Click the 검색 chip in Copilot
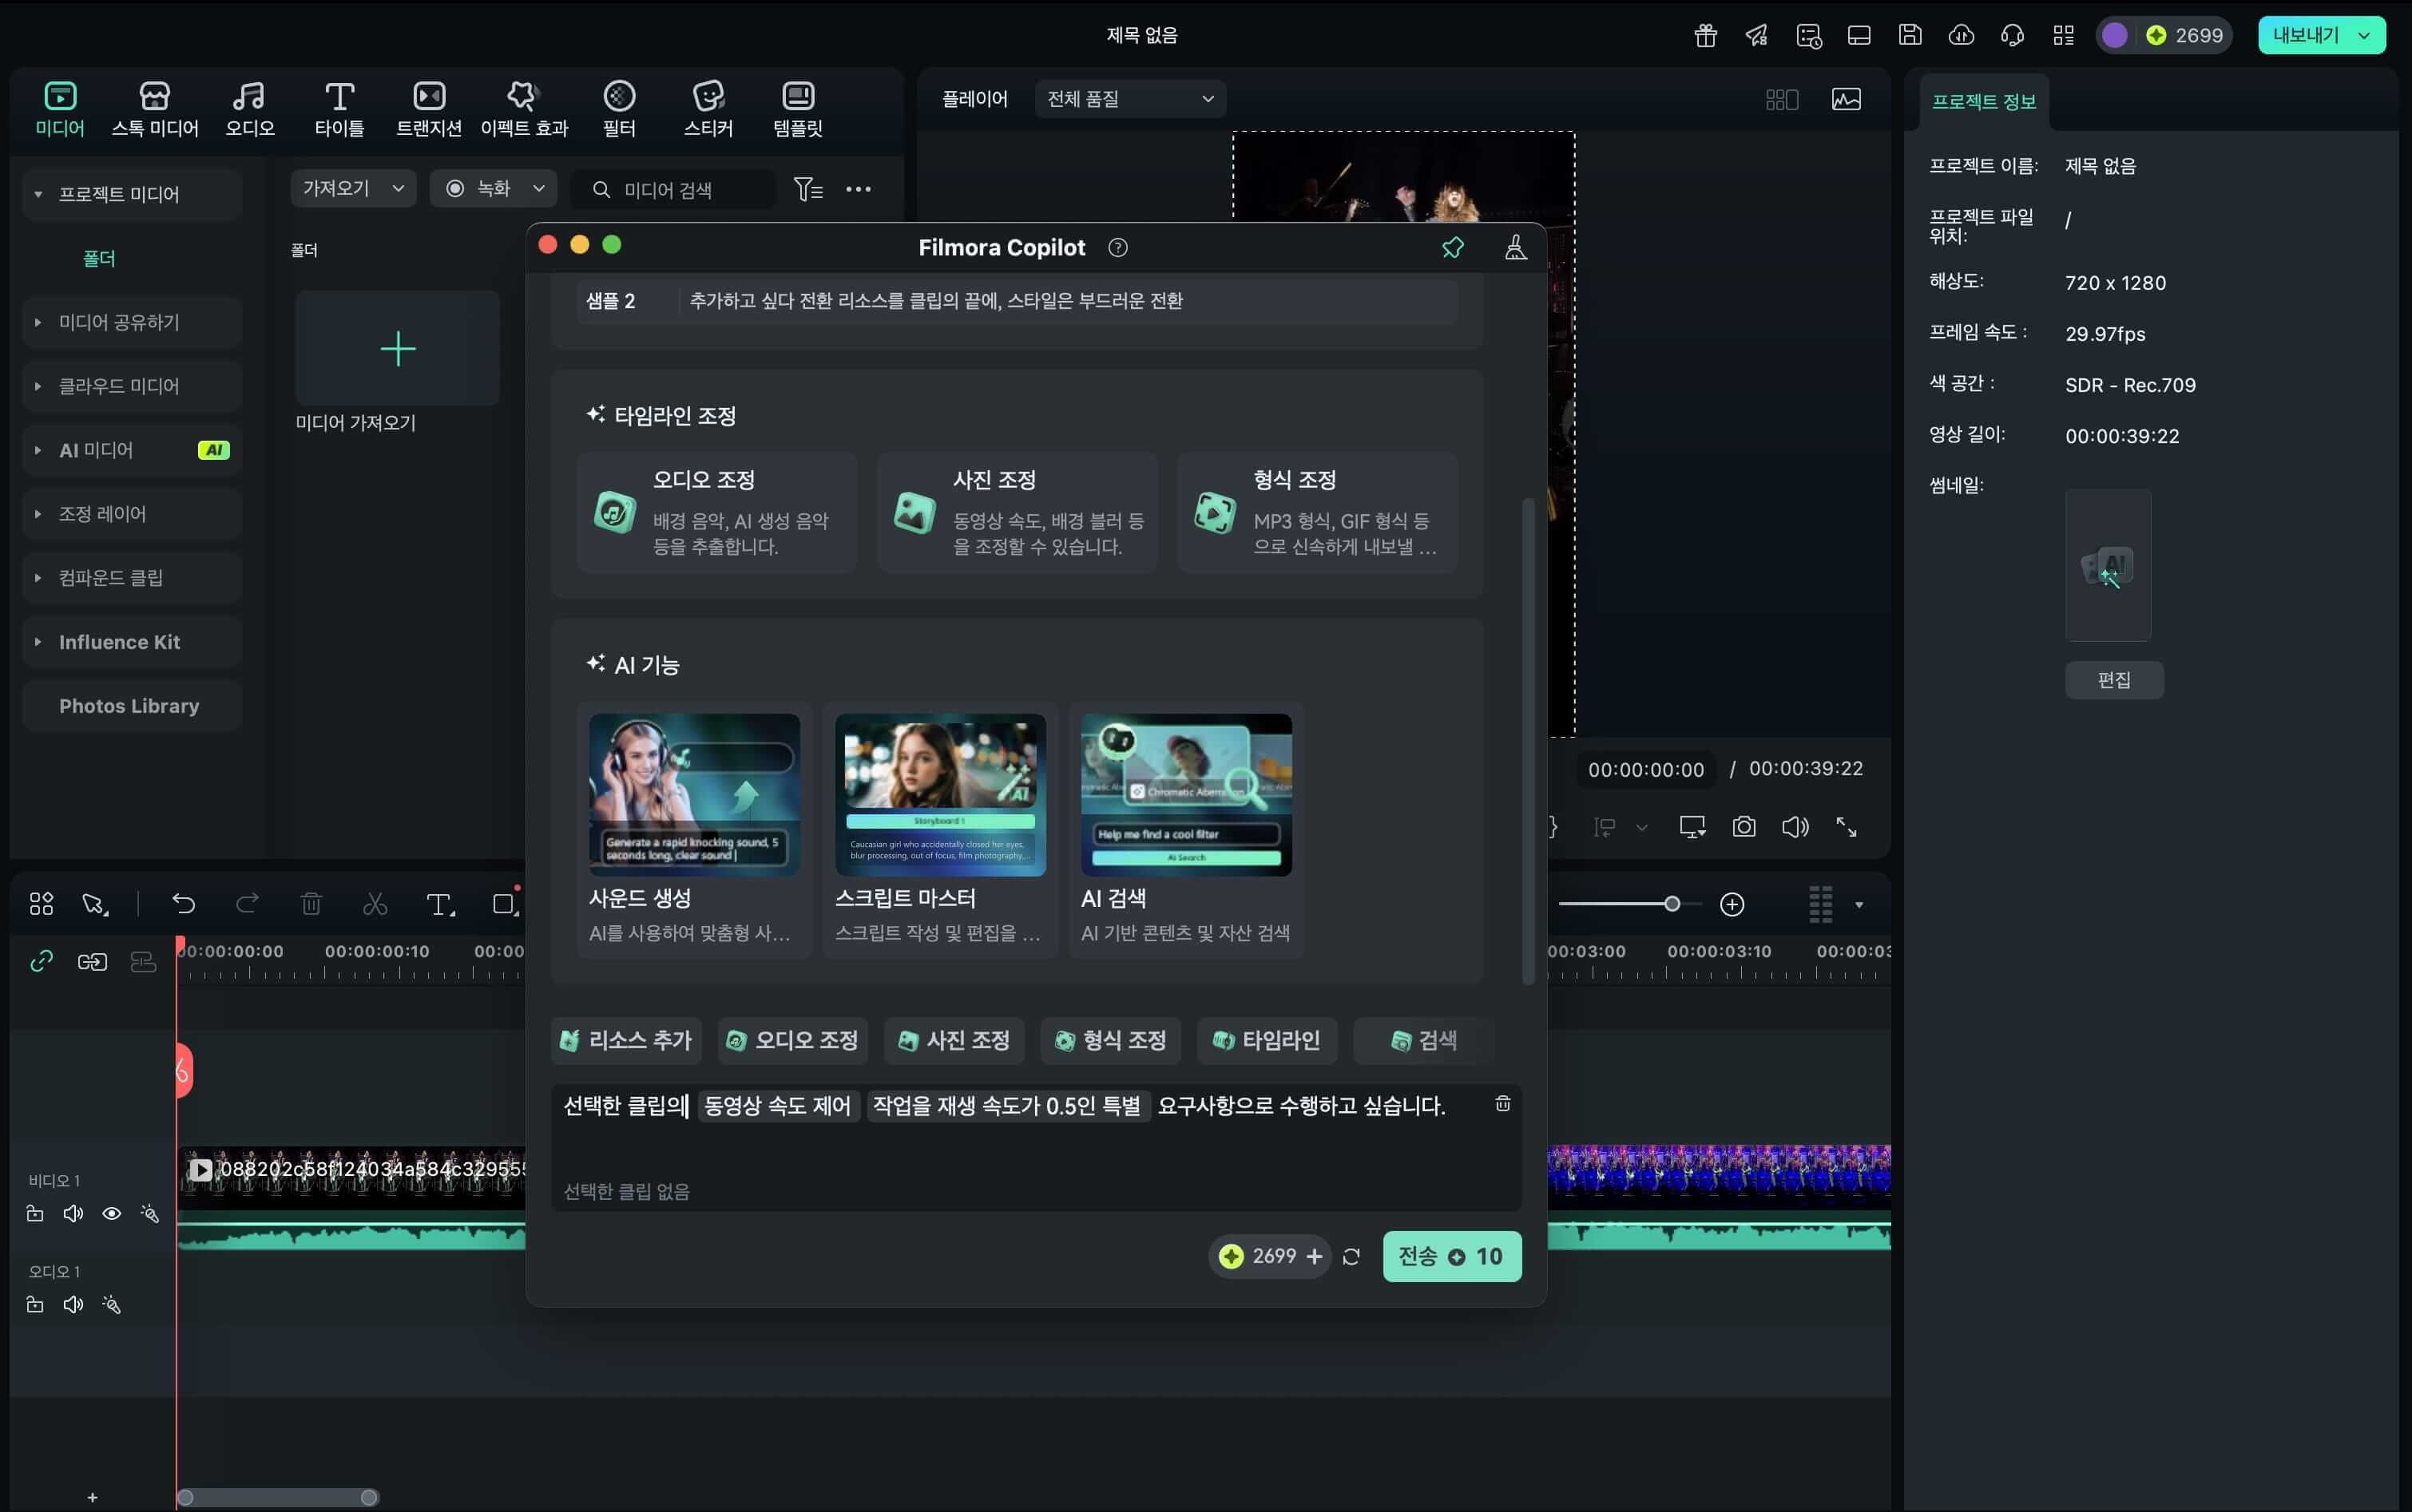 tap(1423, 1041)
